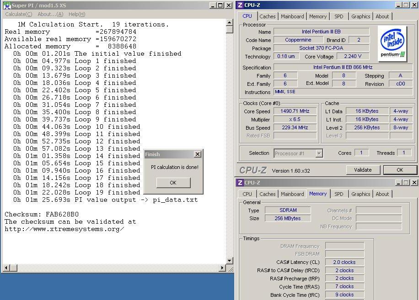Click the PI value output pi_data.txt line

(106, 200)
